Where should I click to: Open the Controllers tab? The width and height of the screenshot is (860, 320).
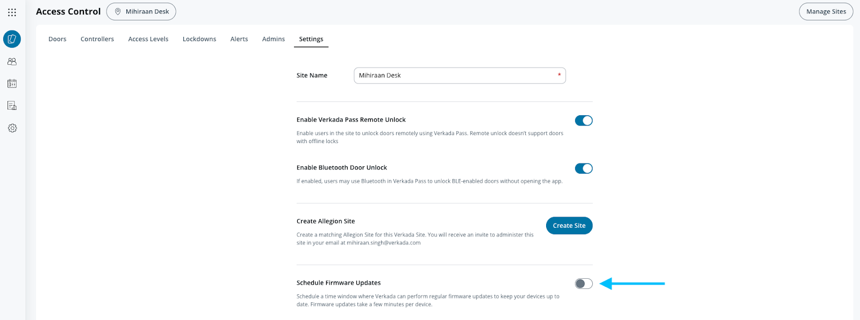[x=97, y=39]
